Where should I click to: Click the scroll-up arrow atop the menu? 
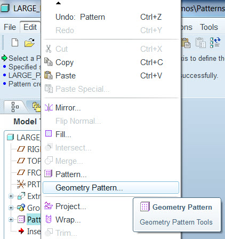[x=58, y=3]
